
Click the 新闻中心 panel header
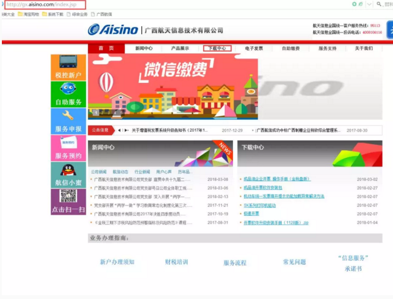(161, 154)
